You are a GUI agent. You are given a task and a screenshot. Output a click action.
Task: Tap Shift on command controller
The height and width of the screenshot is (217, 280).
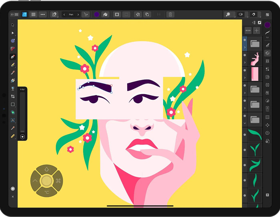click(47, 169)
